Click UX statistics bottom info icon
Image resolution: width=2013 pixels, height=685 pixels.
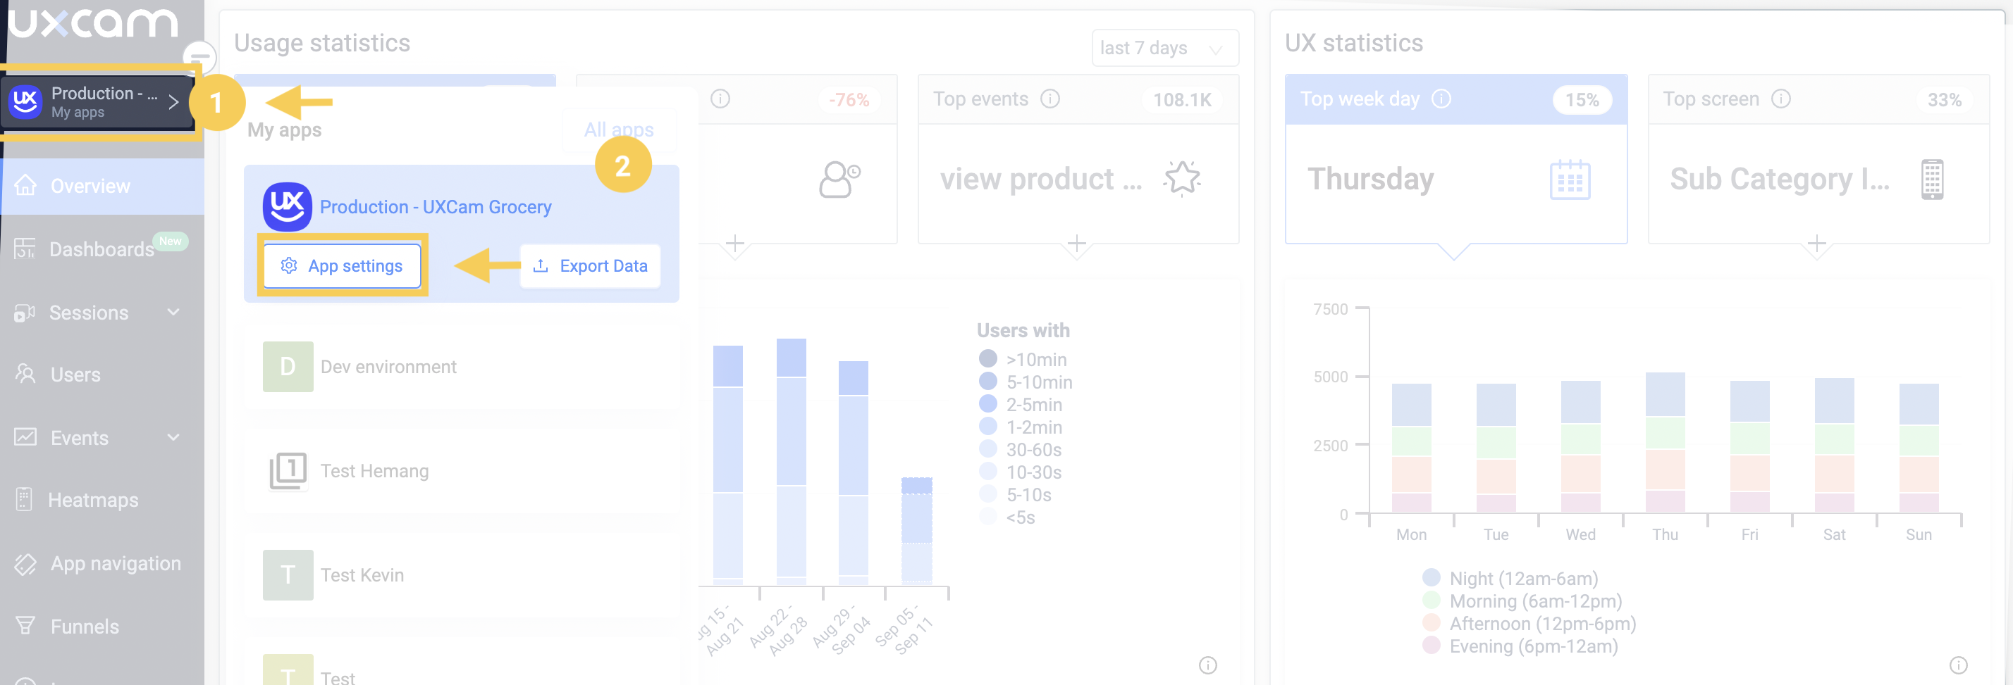click(1958, 665)
